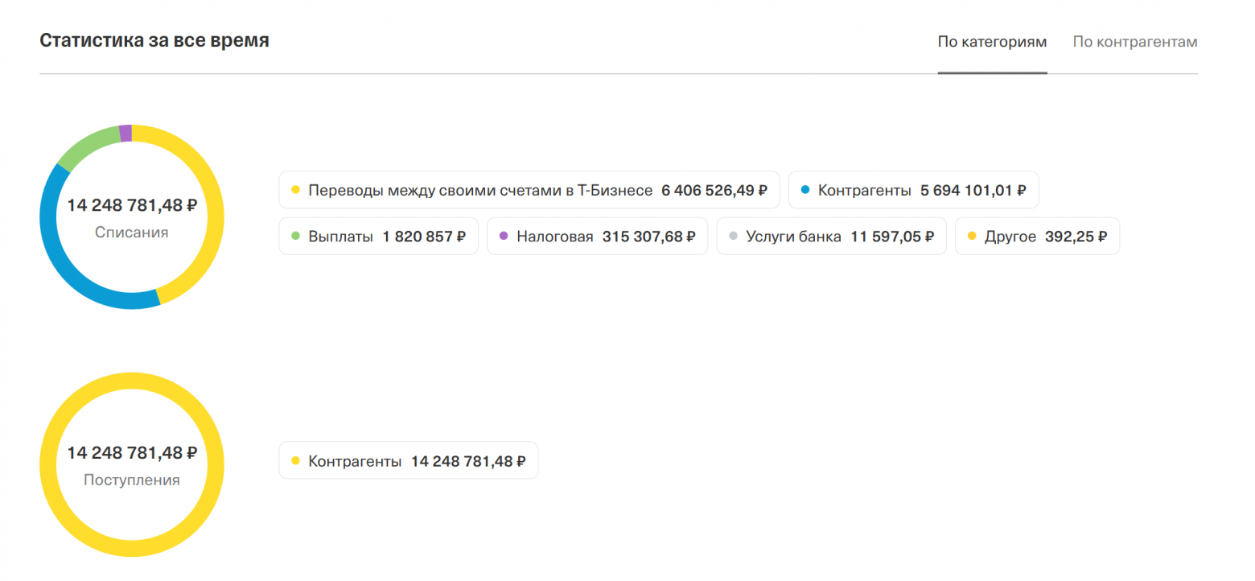Click the purple segment of Списания donut chart

tap(125, 133)
